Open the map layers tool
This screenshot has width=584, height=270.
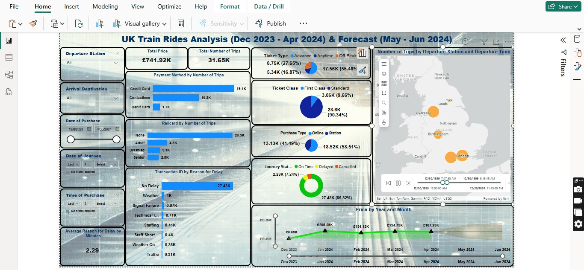tap(384, 73)
